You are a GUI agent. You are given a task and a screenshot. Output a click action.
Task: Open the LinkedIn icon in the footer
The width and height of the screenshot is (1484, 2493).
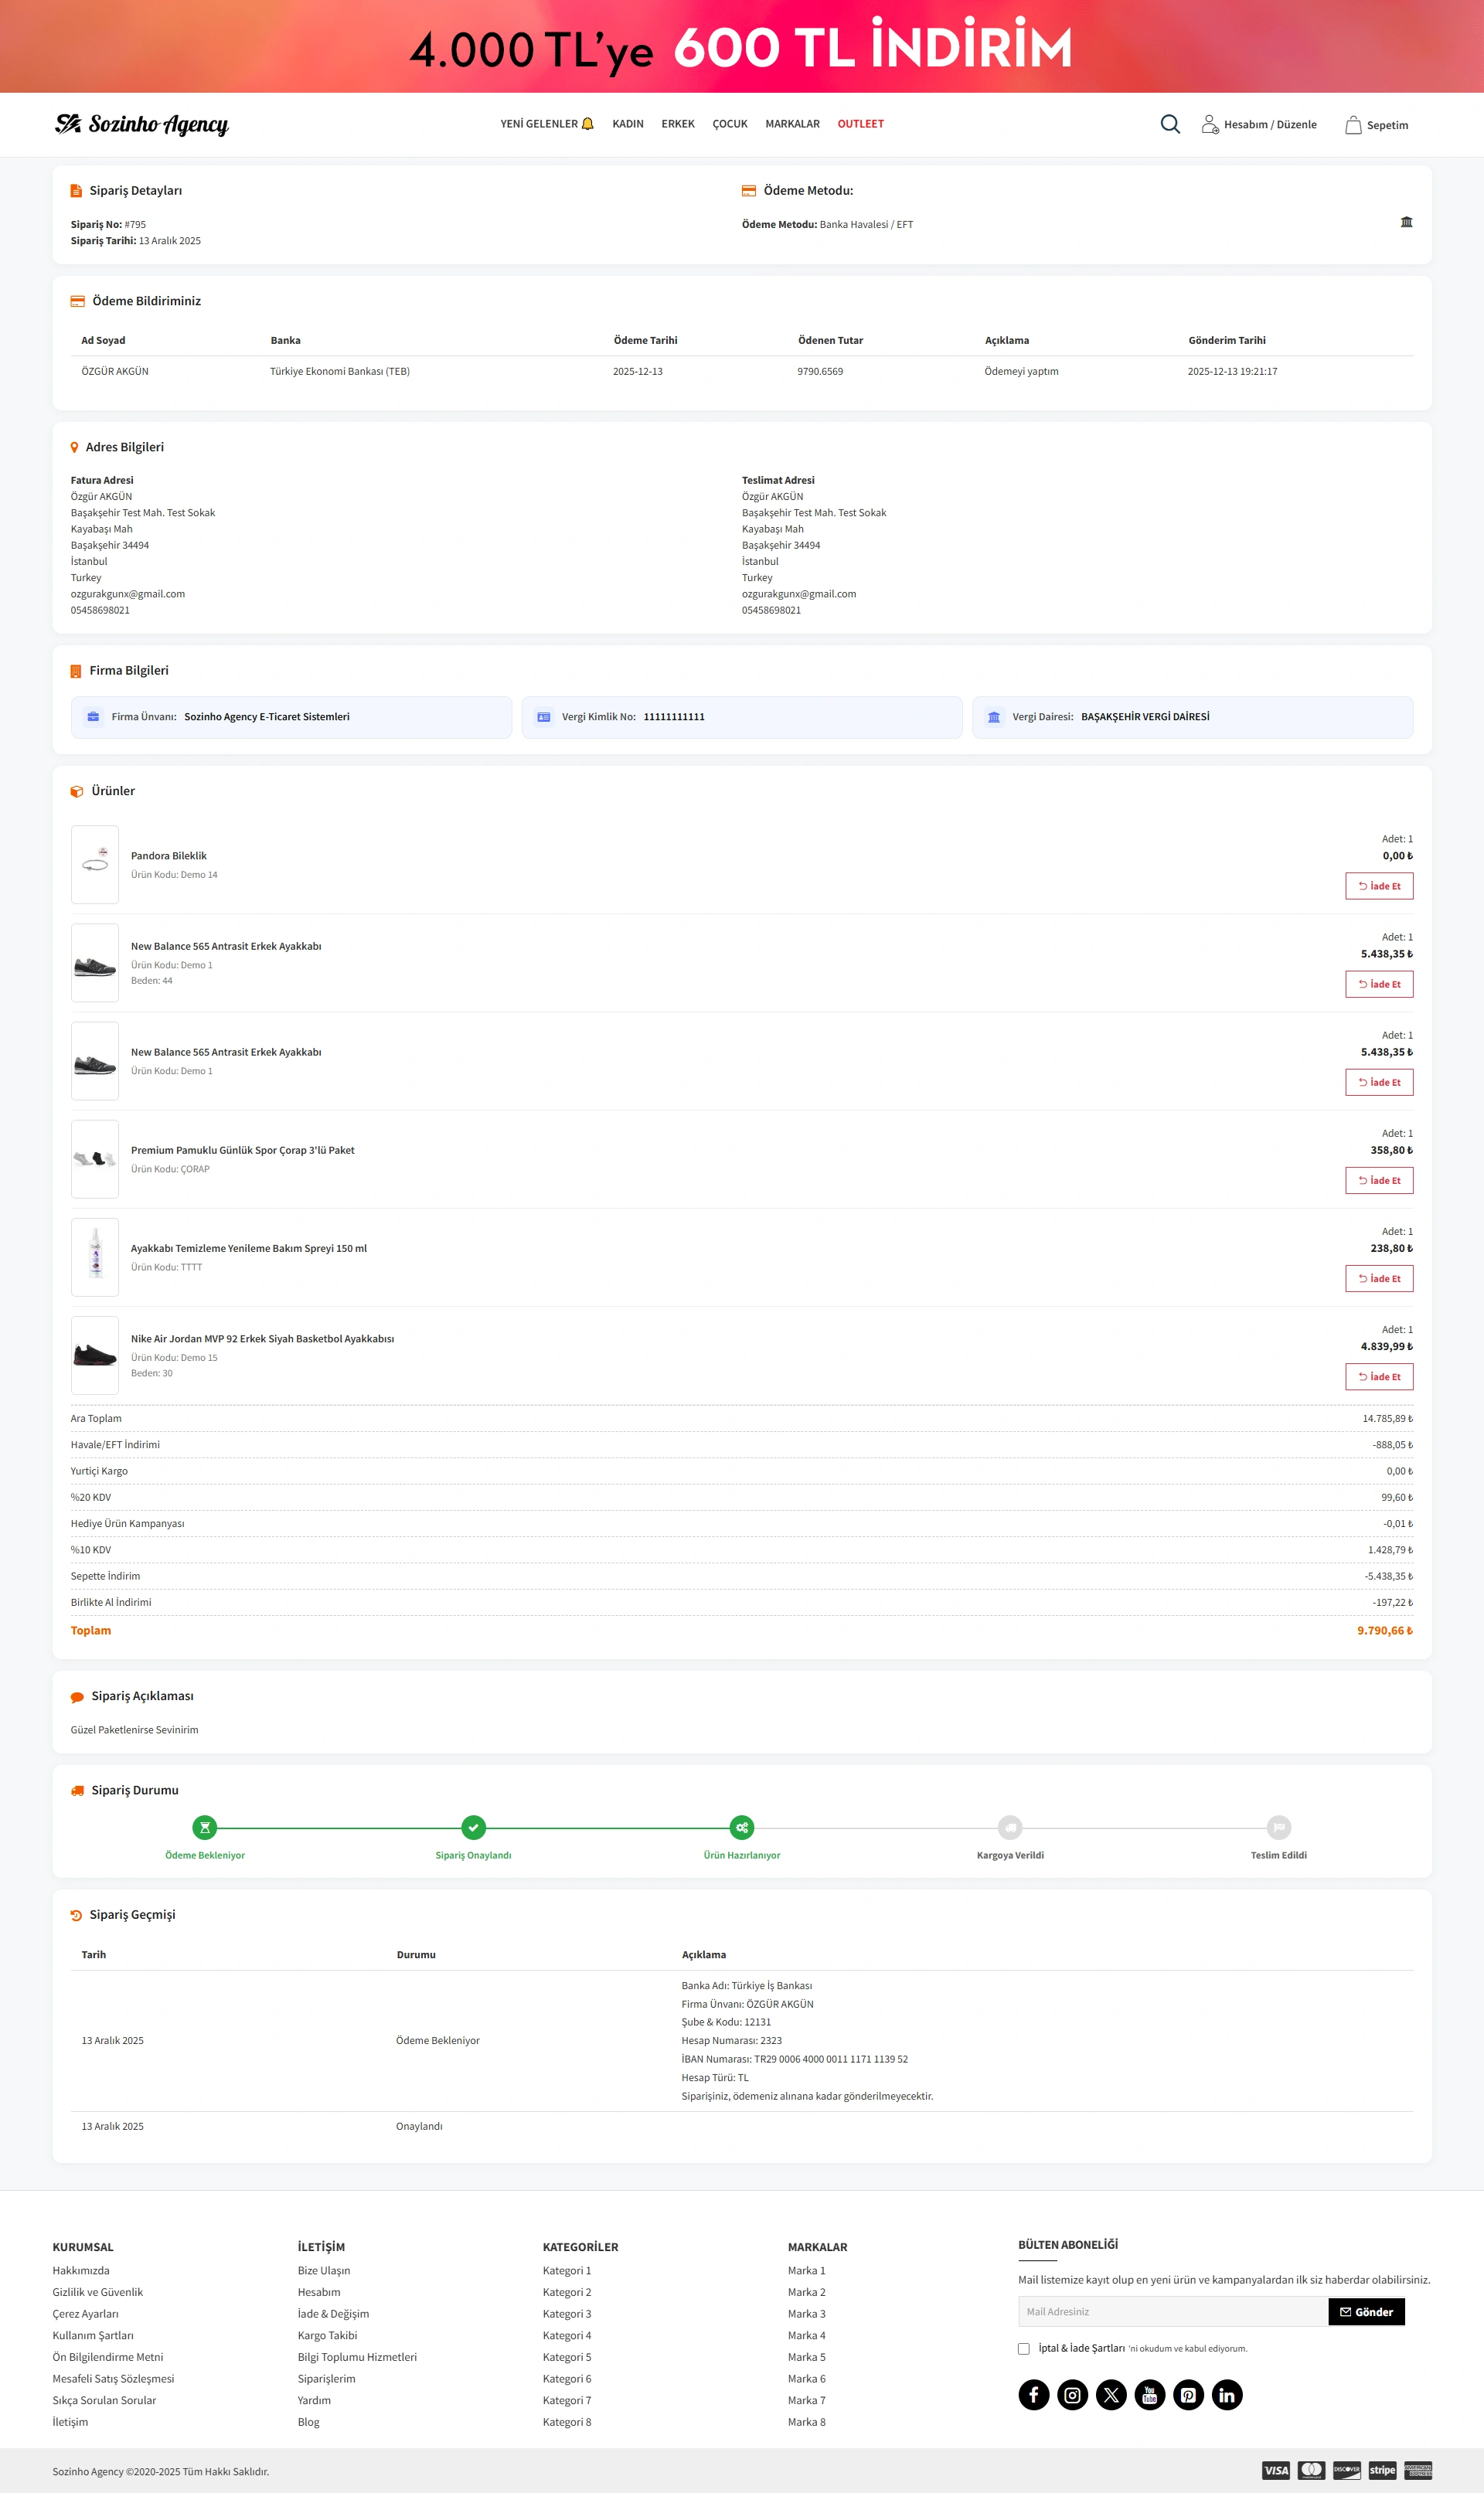coord(1226,2394)
